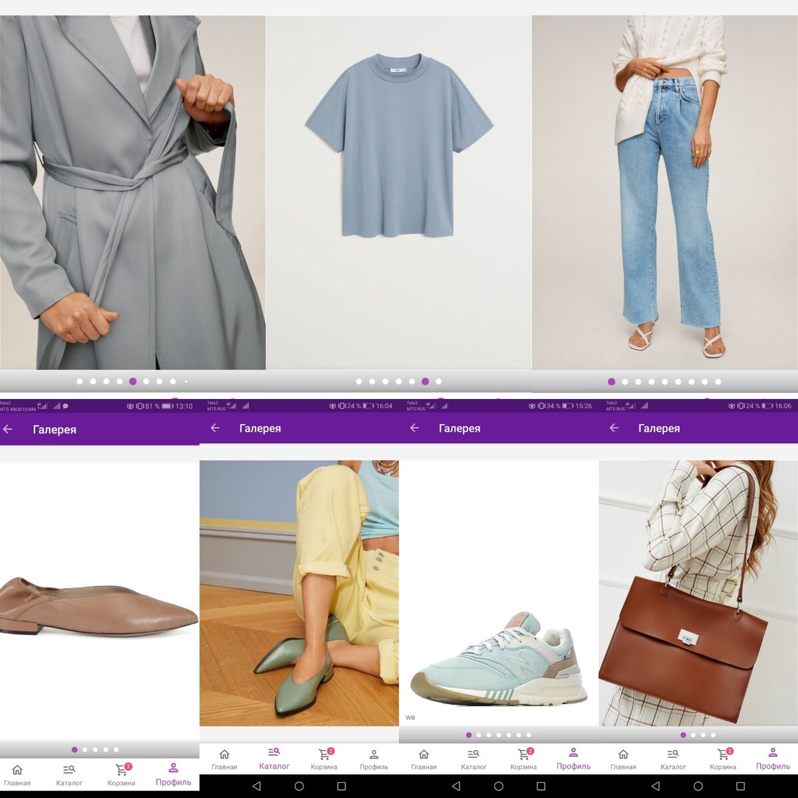The image size is (798, 798).
Task: Tap Android home circle under sneaker screen
Action: click(x=499, y=786)
